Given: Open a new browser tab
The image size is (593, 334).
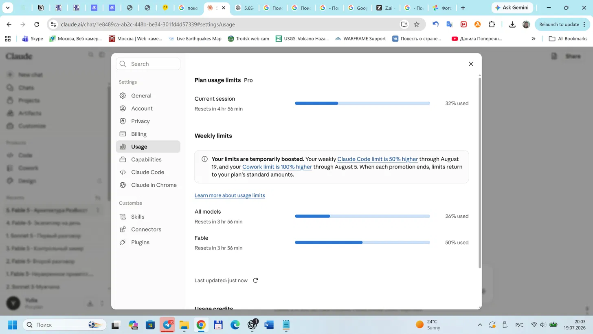Looking at the screenshot, I should coord(463,8).
